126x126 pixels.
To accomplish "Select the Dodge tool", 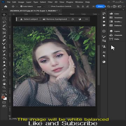I will [x=4, y=65].
